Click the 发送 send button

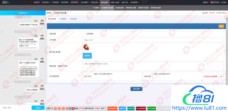click(38, 108)
